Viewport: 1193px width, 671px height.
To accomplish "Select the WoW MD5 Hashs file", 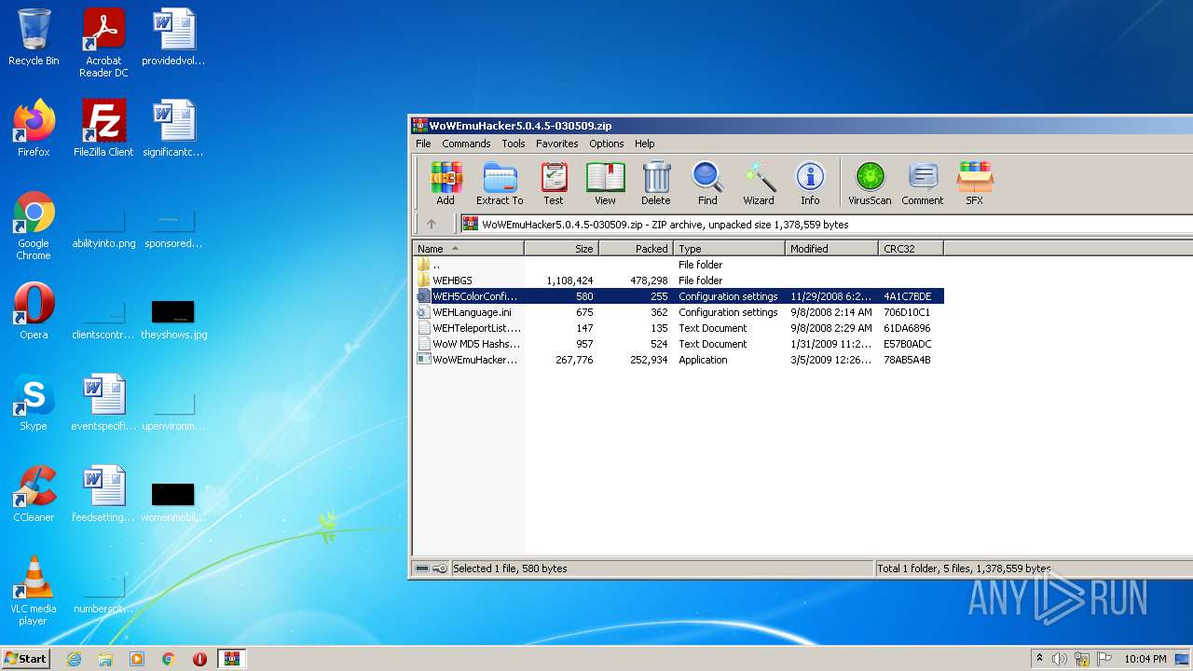I will coord(679,344).
